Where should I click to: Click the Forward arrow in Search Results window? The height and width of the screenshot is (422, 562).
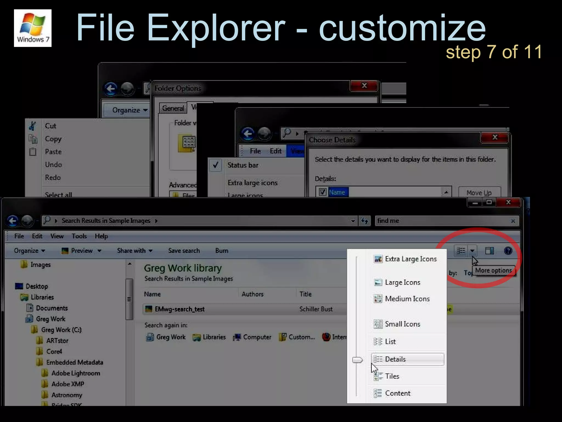(x=27, y=221)
